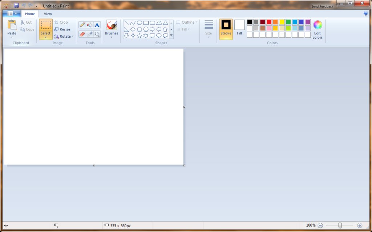Switch to the Home tab
Screen dimensions: 372x232
tap(30, 14)
